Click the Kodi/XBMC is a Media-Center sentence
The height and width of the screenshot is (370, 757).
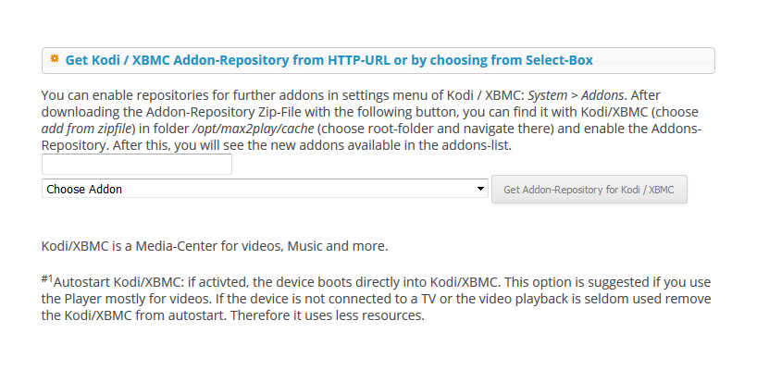coord(215,246)
